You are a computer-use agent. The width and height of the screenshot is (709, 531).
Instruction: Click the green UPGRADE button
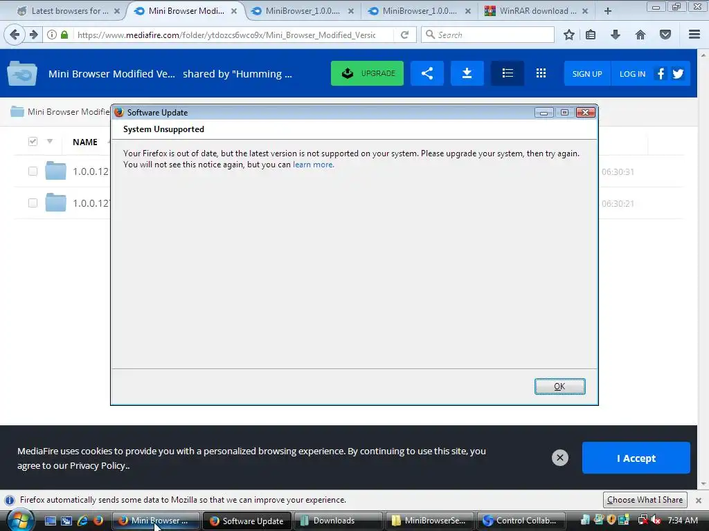click(x=367, y=73)
